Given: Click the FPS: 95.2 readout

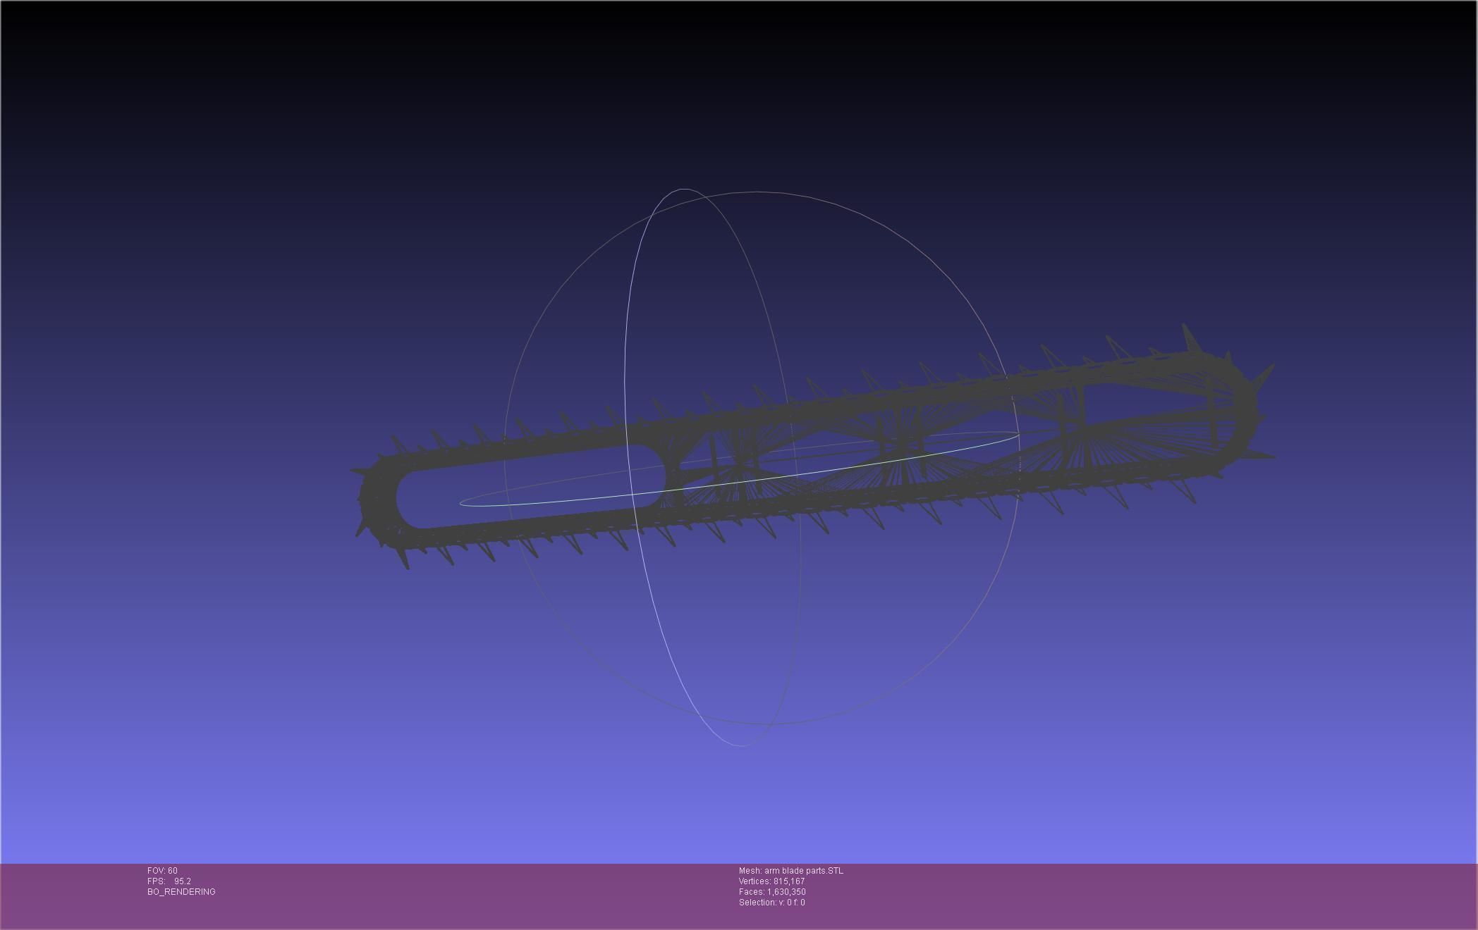Looking at the screenshot, I should click(x=169, y=881).
